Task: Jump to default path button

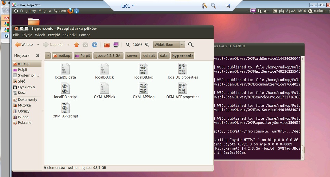Action: 149,56
